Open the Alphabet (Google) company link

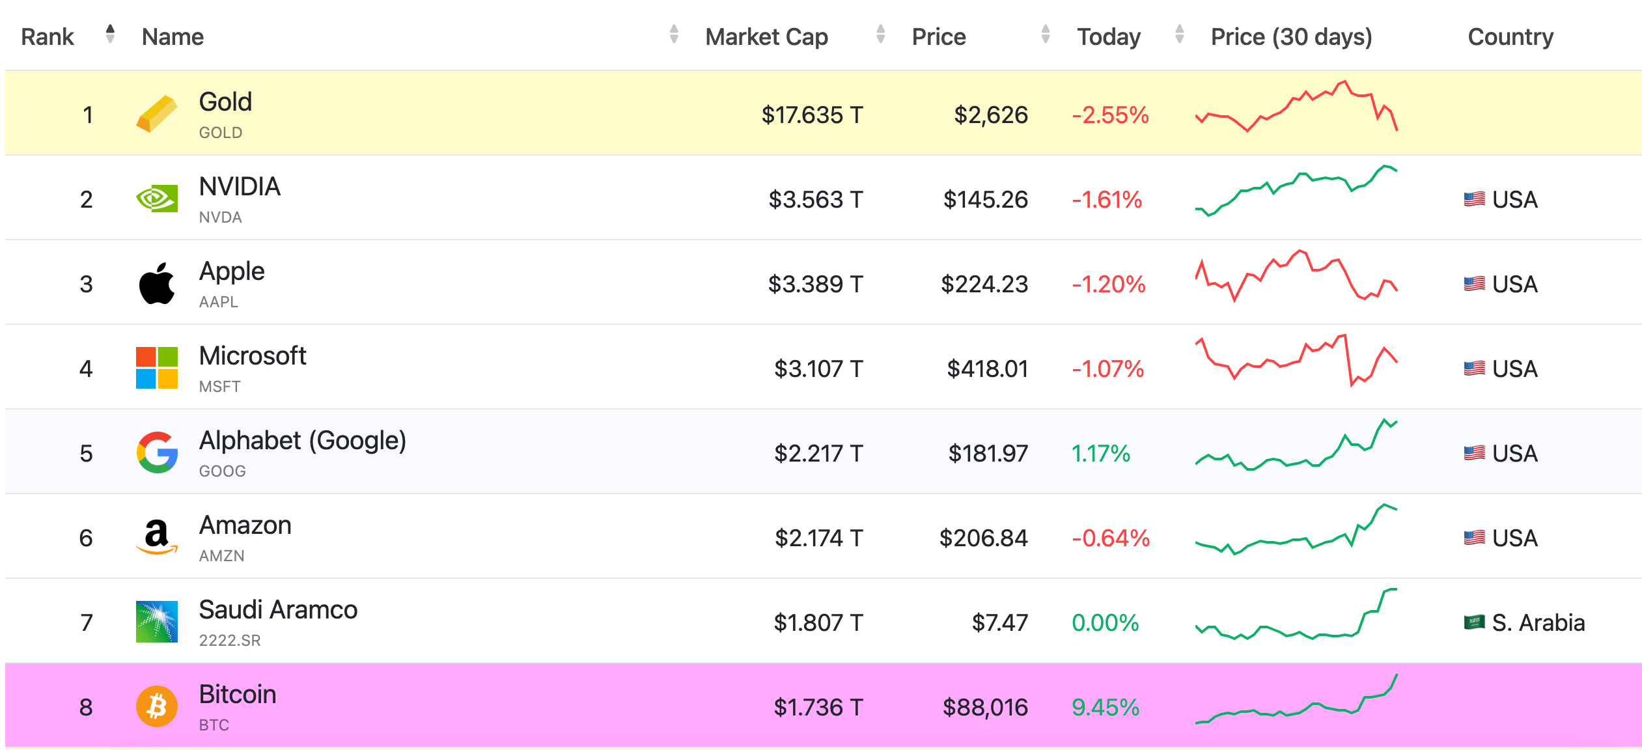(303, 441)
